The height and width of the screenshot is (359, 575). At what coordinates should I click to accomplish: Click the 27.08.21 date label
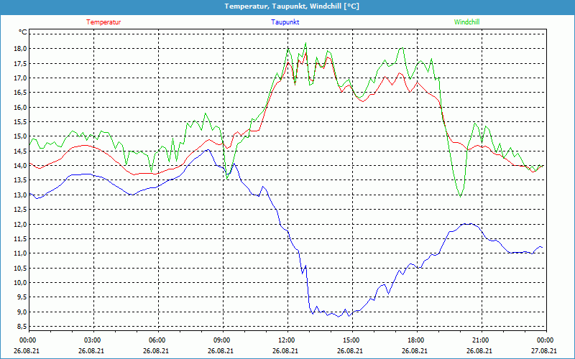tap(545, 351)
